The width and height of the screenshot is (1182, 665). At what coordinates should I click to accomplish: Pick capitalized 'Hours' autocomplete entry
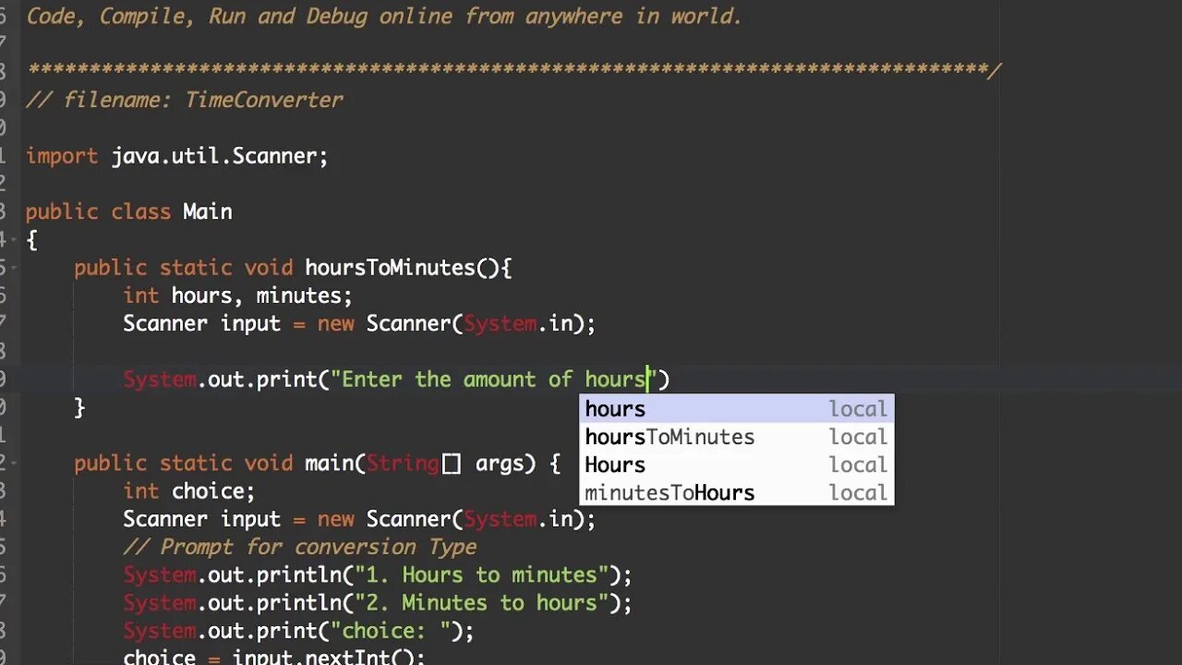pyautogui.click(x=736, y=465)
